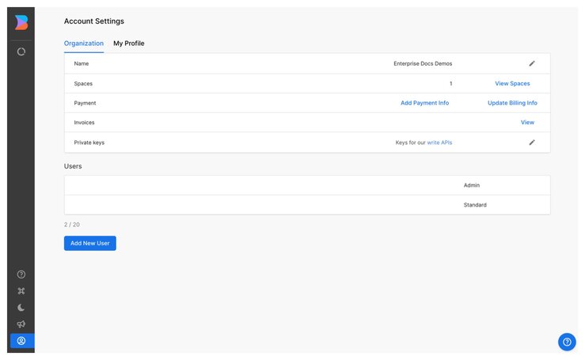585x360 pixels.
Task: Click the Spaces row label
Action: 83,84
